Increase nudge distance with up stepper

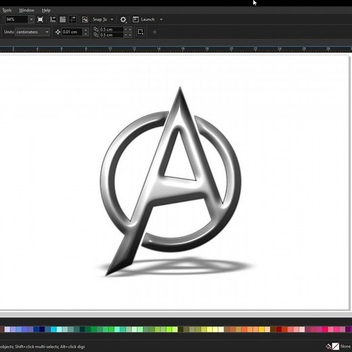85,30
